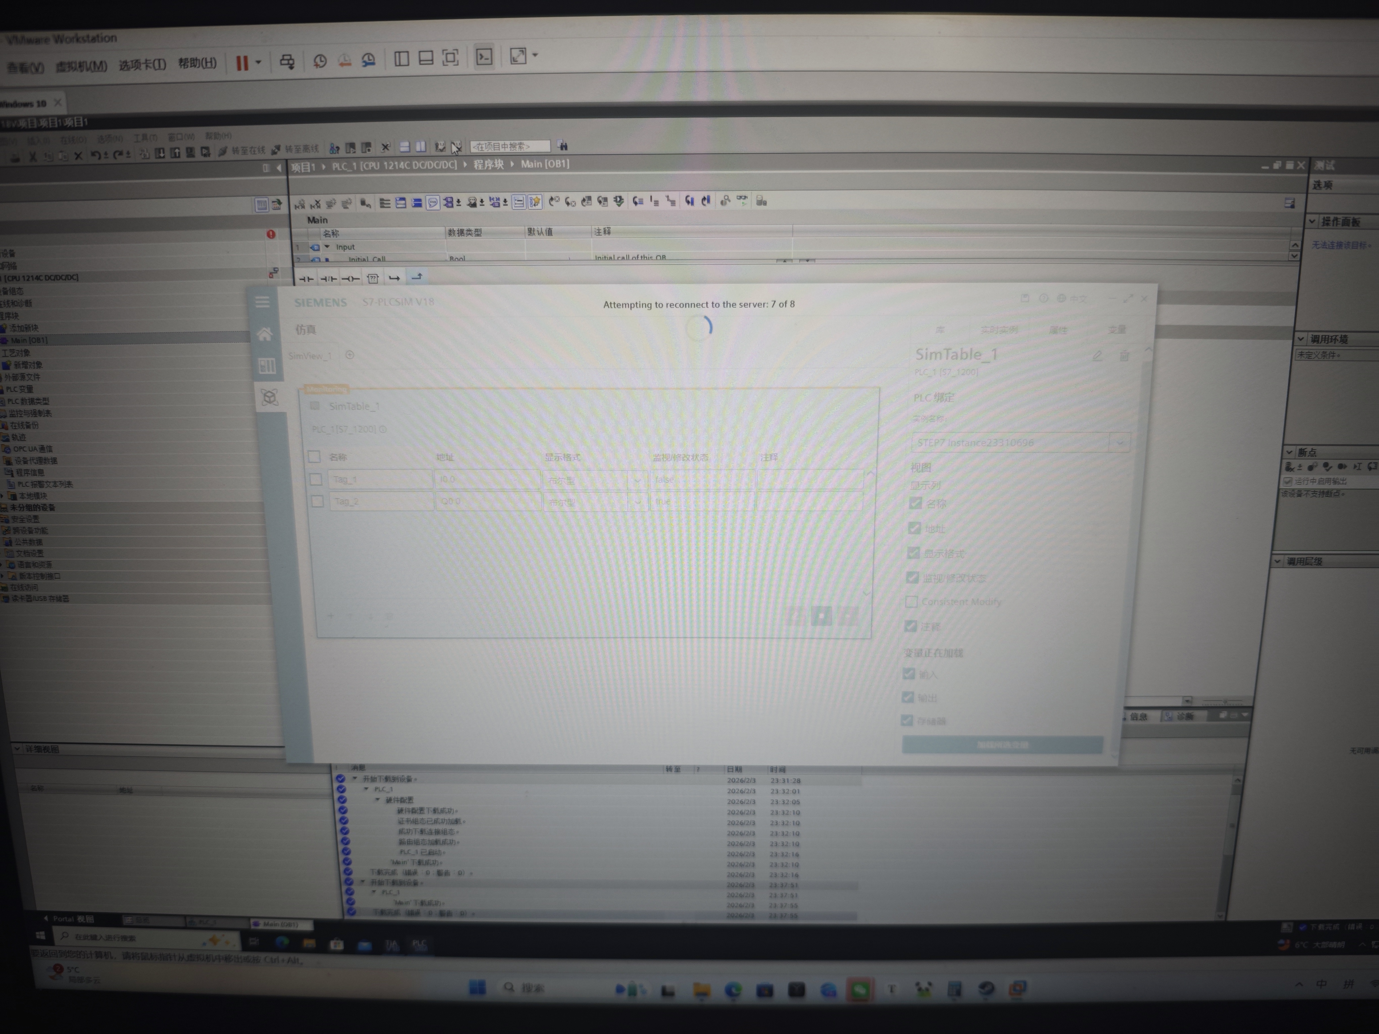The height and width of the screenshot is (1034, 1379).
Task: Collapse 调用环境 section on the right
Action: pos(1301,339)
